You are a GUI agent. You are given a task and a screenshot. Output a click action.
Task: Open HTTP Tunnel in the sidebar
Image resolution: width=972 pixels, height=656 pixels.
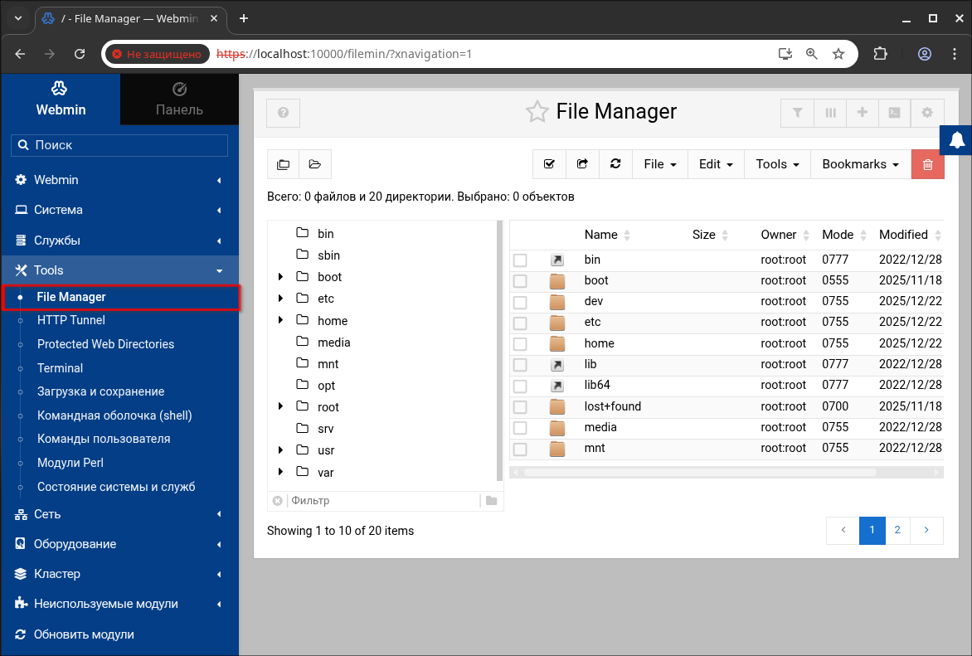pos(70,320)
